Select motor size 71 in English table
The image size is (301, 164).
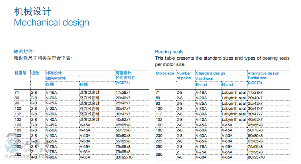(159, 92)
